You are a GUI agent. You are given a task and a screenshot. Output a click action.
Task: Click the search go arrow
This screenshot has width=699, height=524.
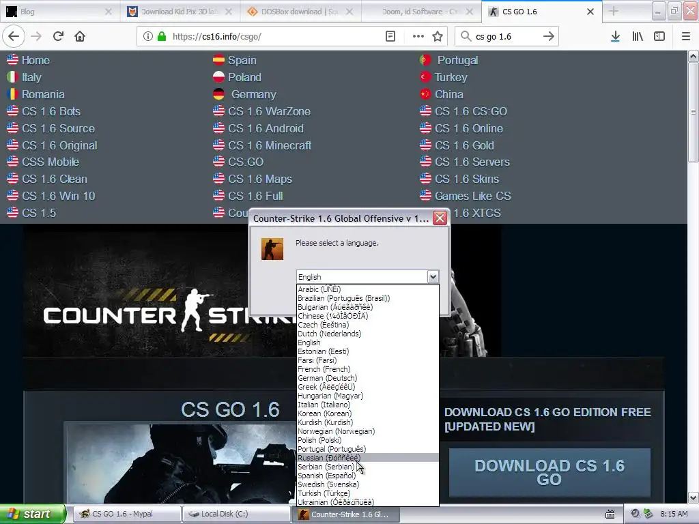point(548,37)
